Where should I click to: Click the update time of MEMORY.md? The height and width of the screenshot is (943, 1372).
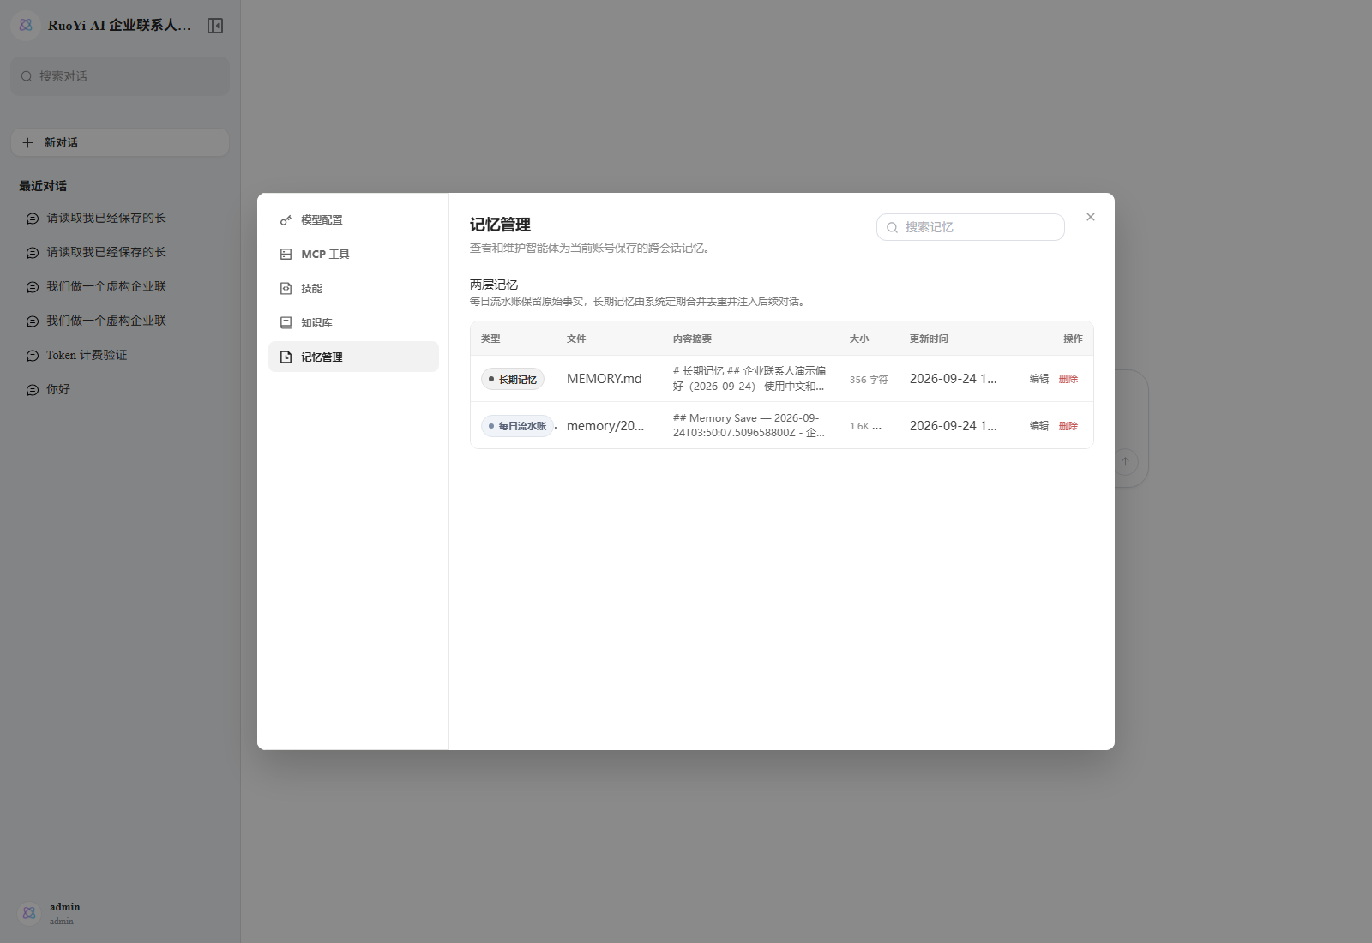pos(954,379)
